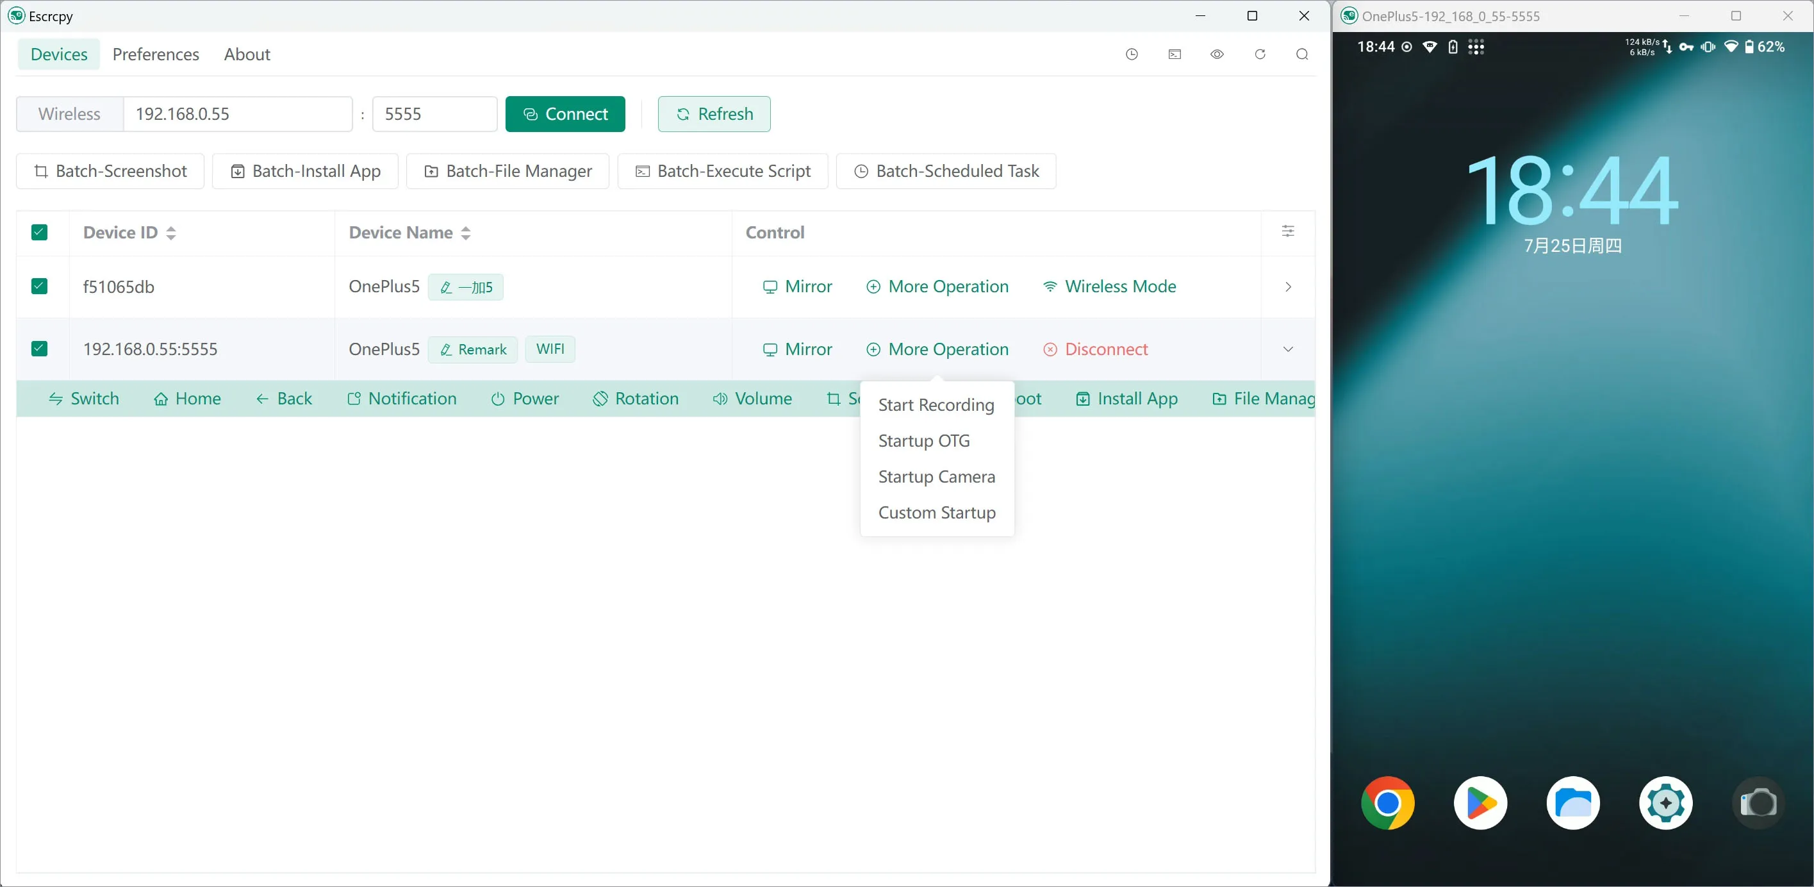
Task: Enter IP address in wireless input field
Action: pyautogui.click(x=237, y=113)
